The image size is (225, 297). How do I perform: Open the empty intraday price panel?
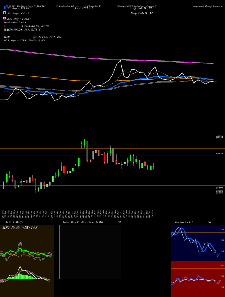pos(90,252)
